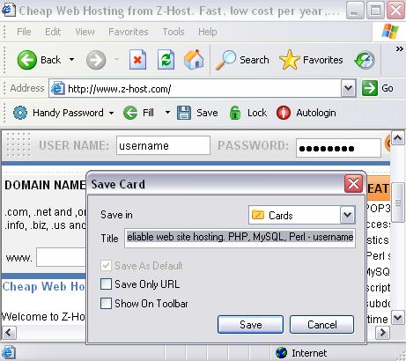Click the Handy Password gear icon
Image resolution: width=406 pixels, height=361 pixels.
pyautogui.click(x=20, y=113)
